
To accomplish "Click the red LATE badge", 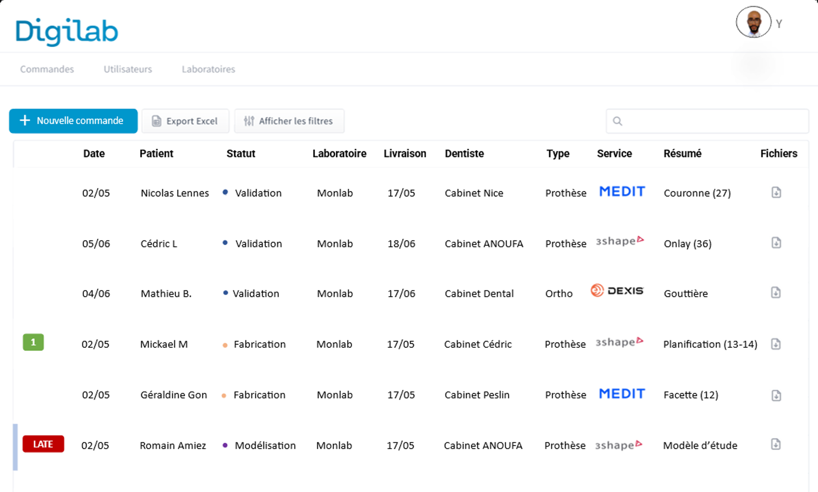I will pos(43,444).
